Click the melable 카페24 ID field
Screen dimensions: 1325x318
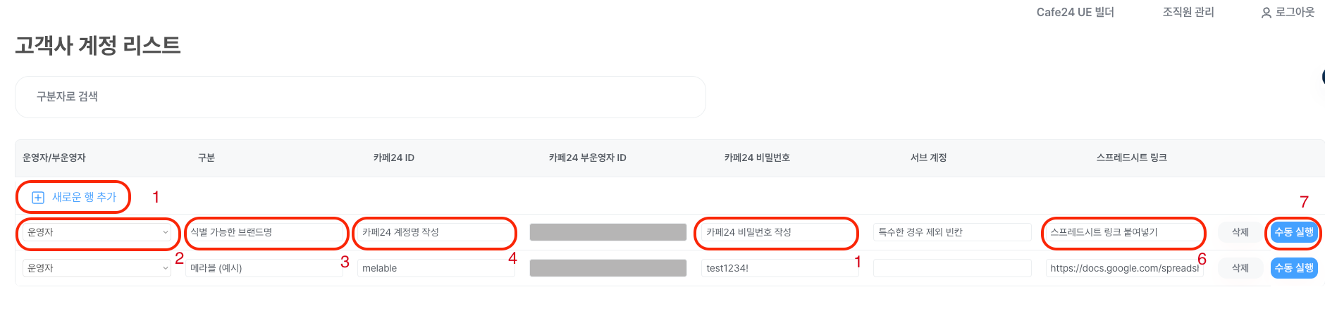[436, 268]
